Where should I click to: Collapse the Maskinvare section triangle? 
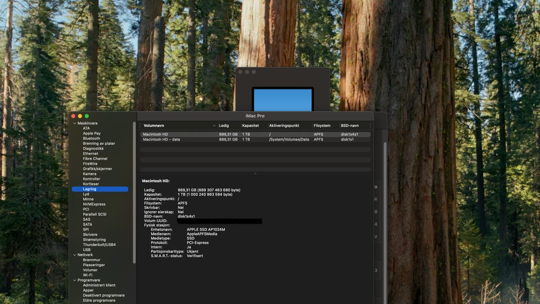pos(74,123)
